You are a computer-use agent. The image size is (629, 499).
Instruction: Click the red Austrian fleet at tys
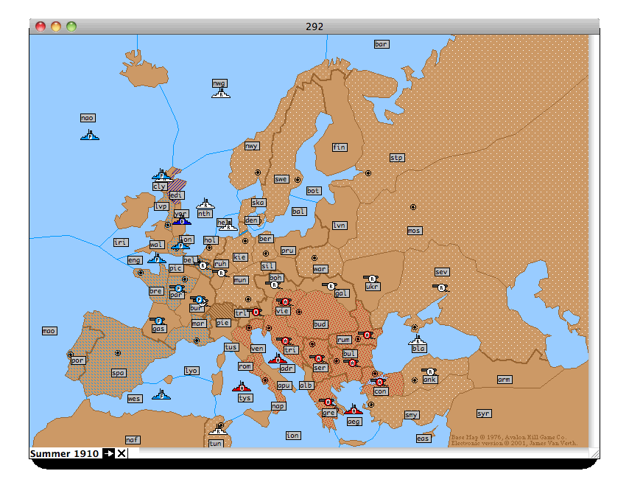242,386
